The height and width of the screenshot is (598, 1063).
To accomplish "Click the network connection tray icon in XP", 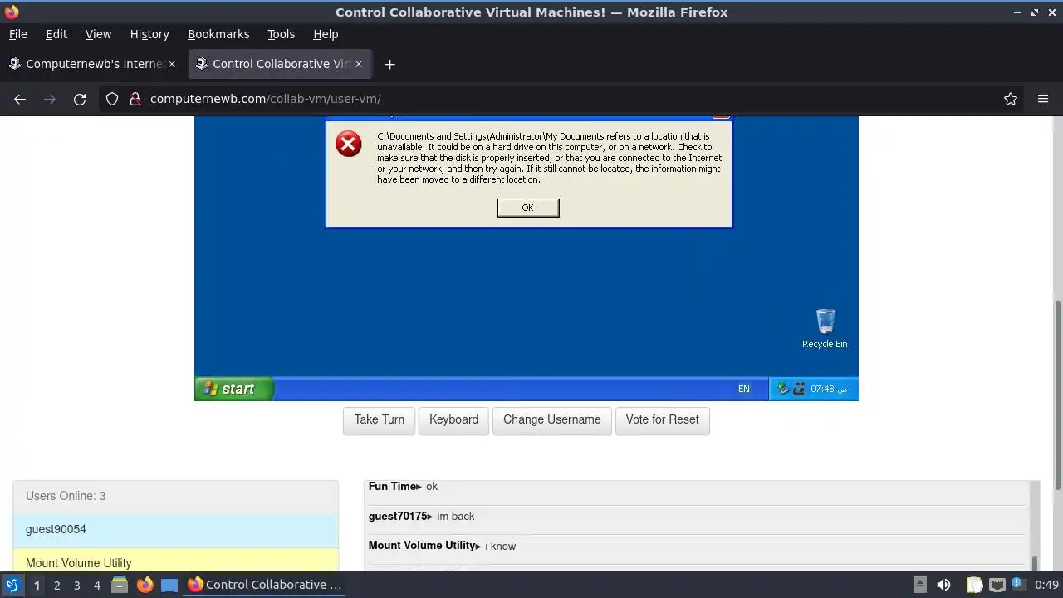I will 799,389.
